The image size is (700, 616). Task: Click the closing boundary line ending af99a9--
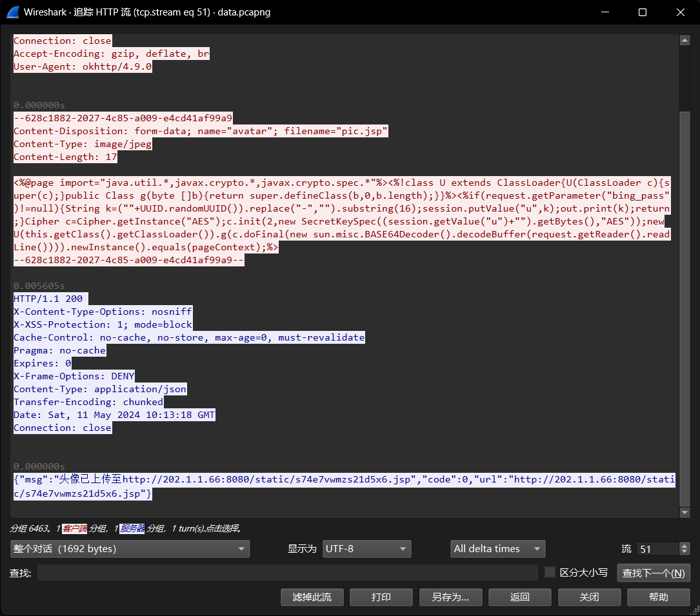coord(128,260)
